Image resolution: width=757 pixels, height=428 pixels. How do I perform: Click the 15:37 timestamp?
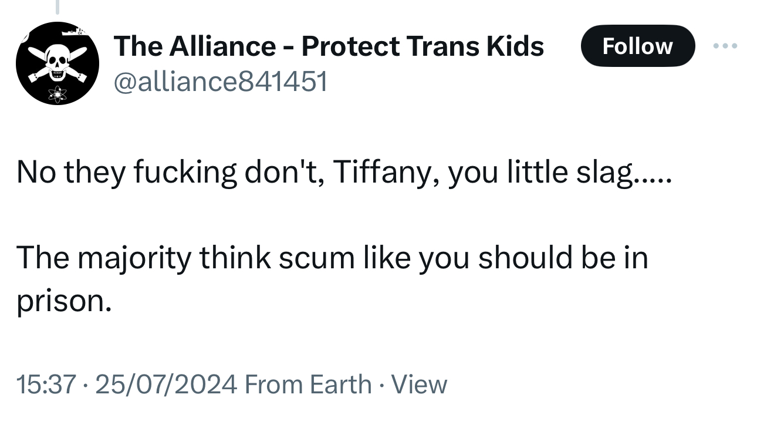click(x=46, y=385)
